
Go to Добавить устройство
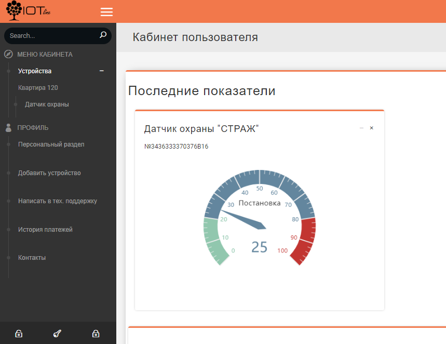click(49, 173)
